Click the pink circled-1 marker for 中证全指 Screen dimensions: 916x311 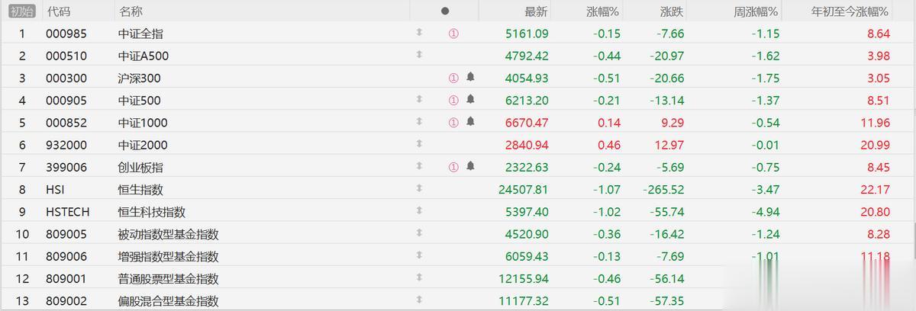453,34
